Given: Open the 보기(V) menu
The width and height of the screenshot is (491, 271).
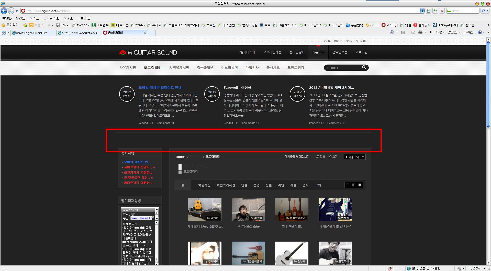Looking at the screenshot, I should point(34,18).
